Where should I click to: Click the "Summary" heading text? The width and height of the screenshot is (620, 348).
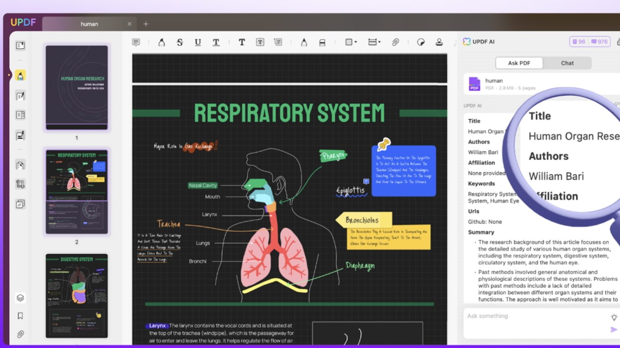point(481,232)
